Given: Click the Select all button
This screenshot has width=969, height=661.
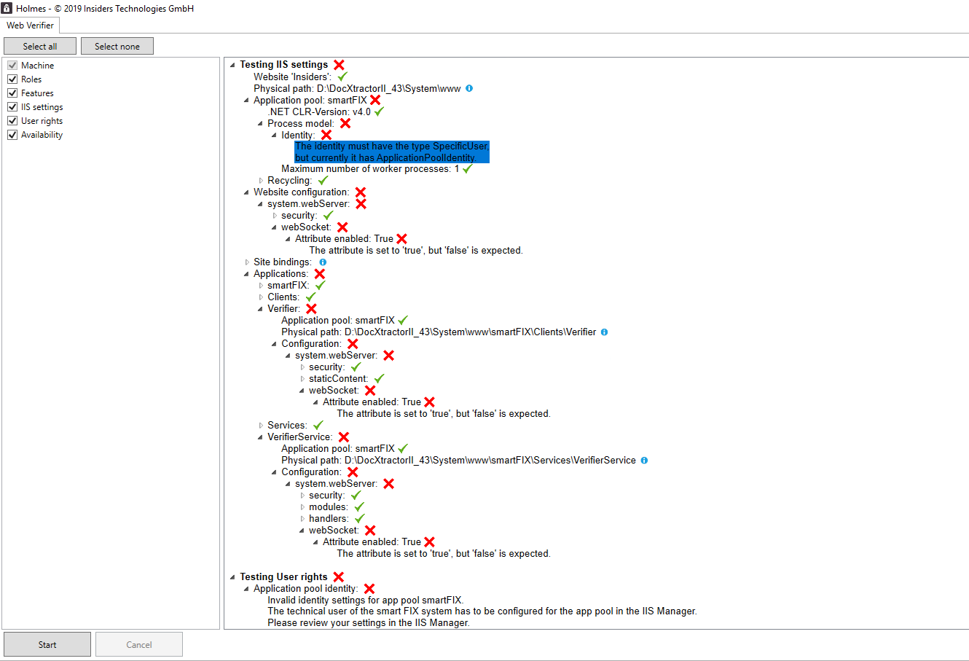Looking at the screenshot, I should (x=39, y=45).
